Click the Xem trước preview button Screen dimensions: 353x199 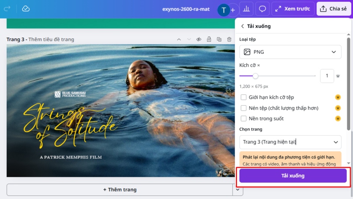pyautogui.click(x=293, y=9)
